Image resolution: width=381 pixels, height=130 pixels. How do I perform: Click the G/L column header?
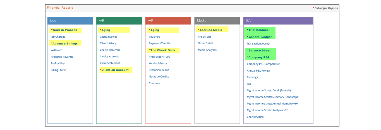pos(278,21)
